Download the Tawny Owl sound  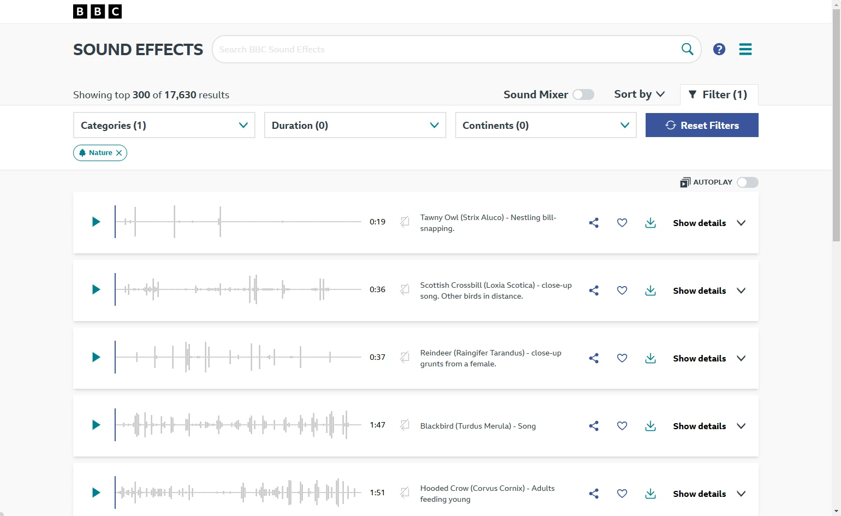click(650, 223)
